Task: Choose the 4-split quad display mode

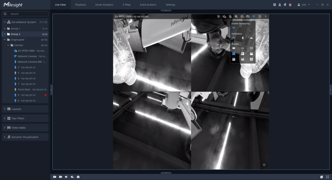Action: (x=234, y=53)
